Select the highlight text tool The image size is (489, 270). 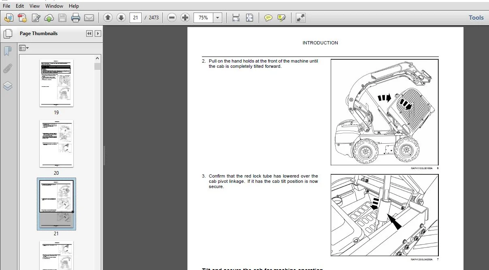282,18
